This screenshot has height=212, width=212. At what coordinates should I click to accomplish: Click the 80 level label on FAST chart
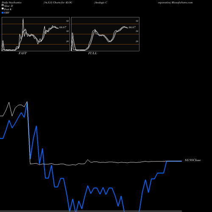(x=67, y=21)
